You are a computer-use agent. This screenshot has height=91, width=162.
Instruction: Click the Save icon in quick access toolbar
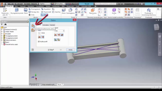(14, 4)
